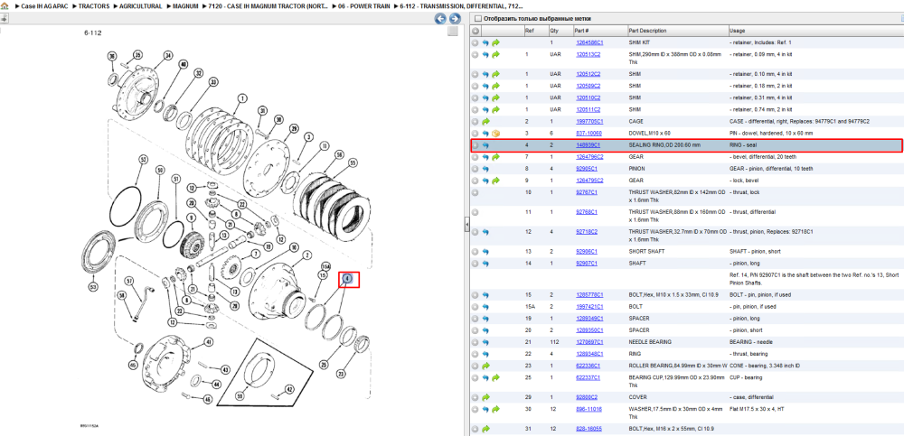
Task: Open part number link 622336C1
Action: pyautogui.click(x=589, y=366)
